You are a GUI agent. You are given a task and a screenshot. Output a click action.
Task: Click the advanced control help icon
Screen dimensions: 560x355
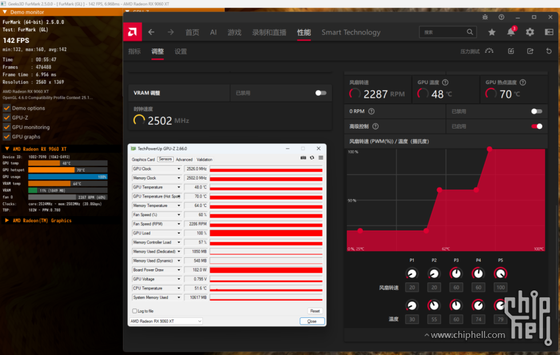pos(375,126)
